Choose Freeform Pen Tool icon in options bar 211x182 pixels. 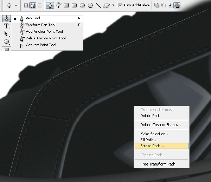(58, 5)
